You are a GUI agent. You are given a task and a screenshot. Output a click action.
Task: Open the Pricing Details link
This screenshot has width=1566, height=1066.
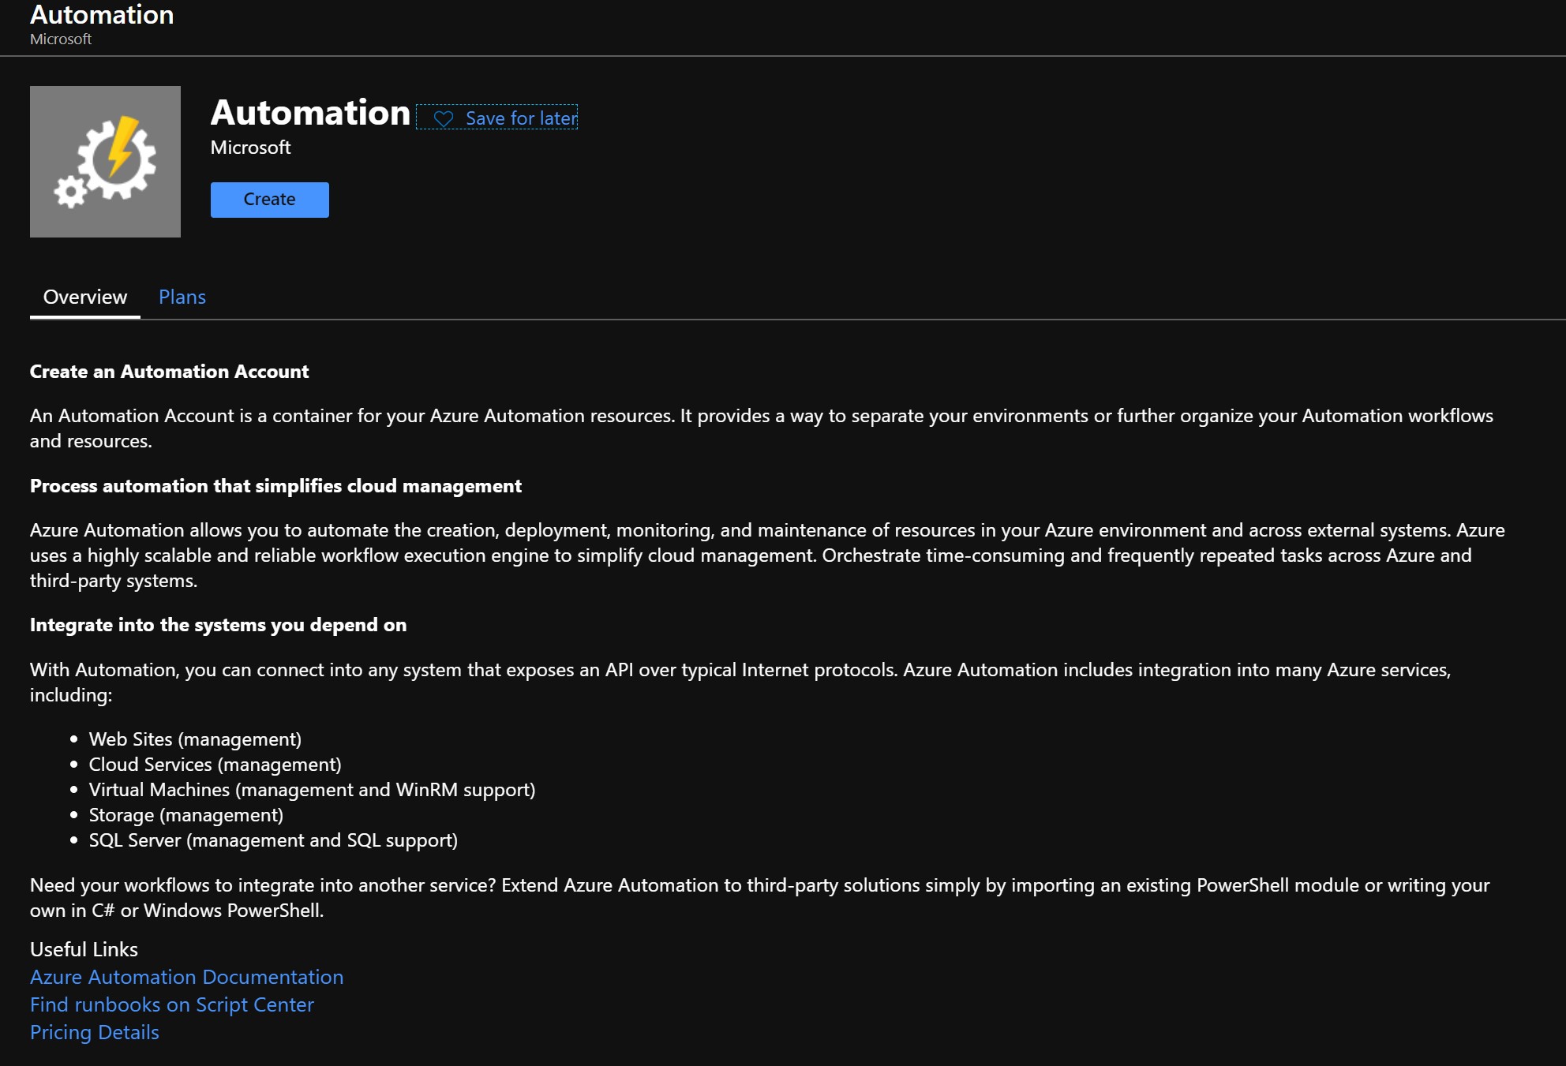pyautogui.click(x=95, y=1032)
